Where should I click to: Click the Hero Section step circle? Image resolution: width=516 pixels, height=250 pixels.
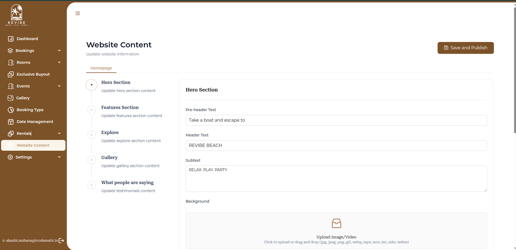(x=92, y=85)
